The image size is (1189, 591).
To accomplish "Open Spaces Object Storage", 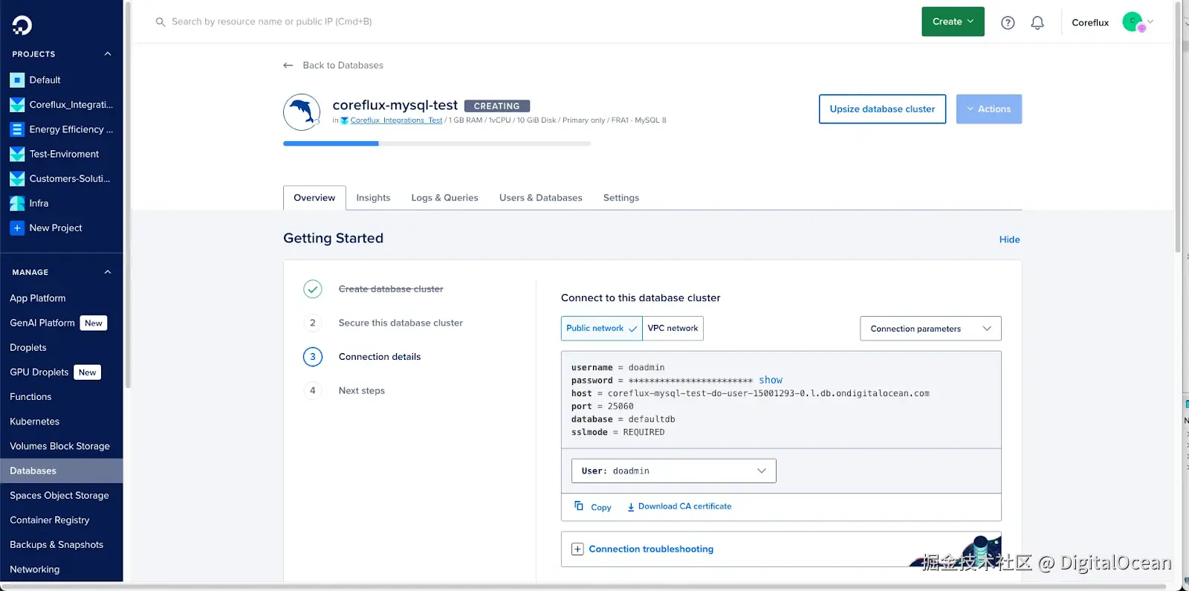I will point(59,495).
